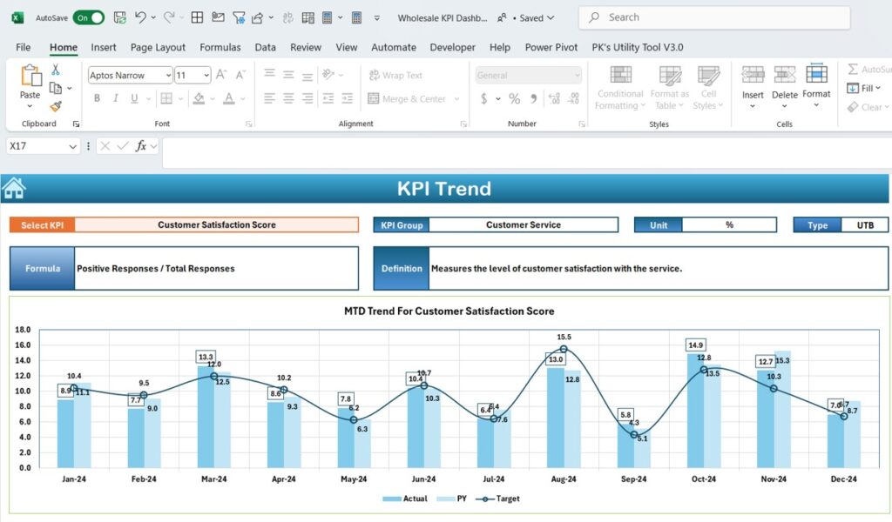Toggle Underline formatting
892x522 pixels.
(x=134, y=98)
